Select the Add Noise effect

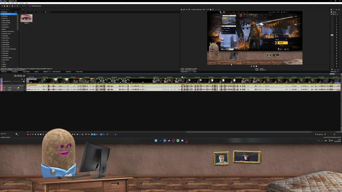point(5,16)
